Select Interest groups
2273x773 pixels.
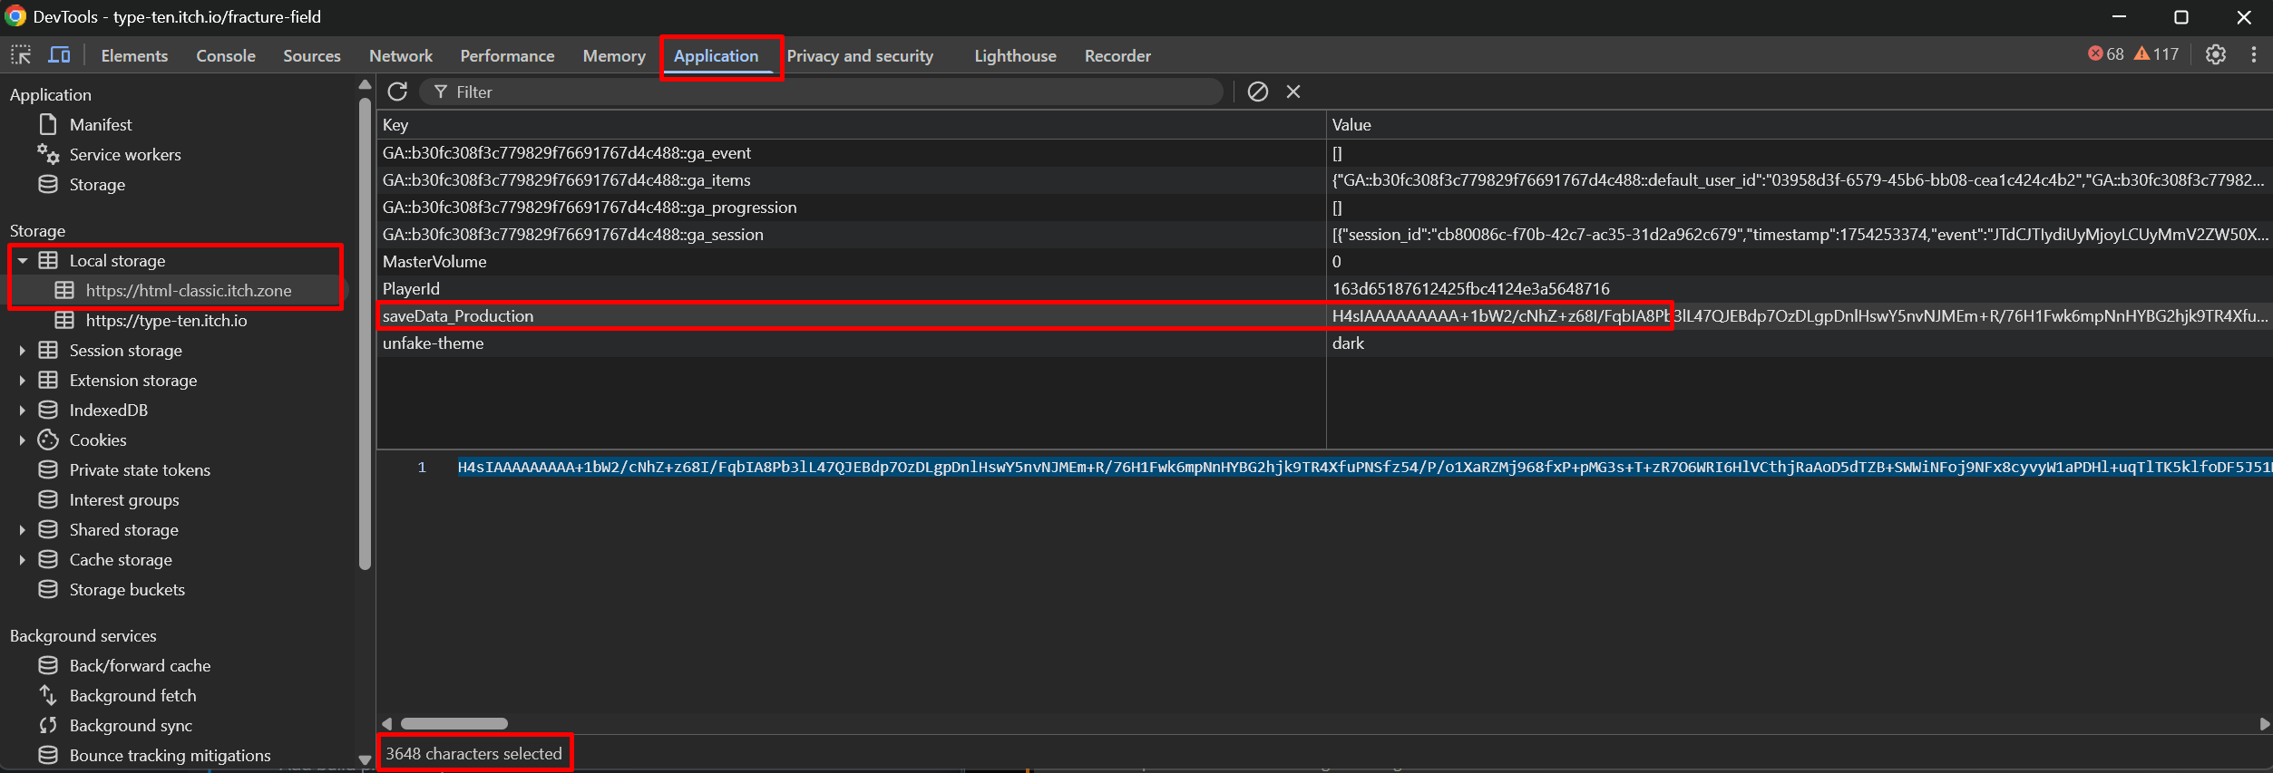(x=124, y=499)
